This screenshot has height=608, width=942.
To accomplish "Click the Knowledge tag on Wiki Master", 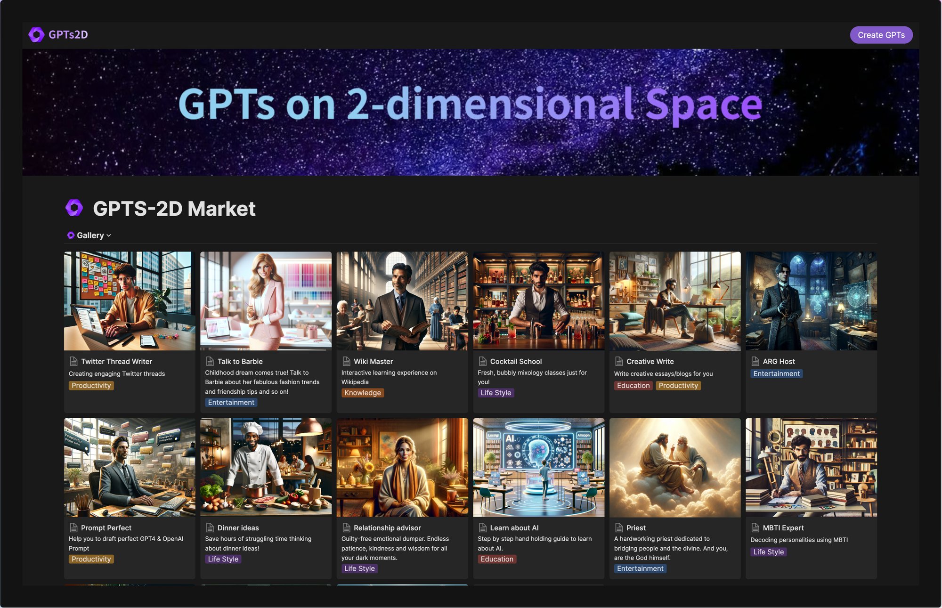I will [362, 393].
